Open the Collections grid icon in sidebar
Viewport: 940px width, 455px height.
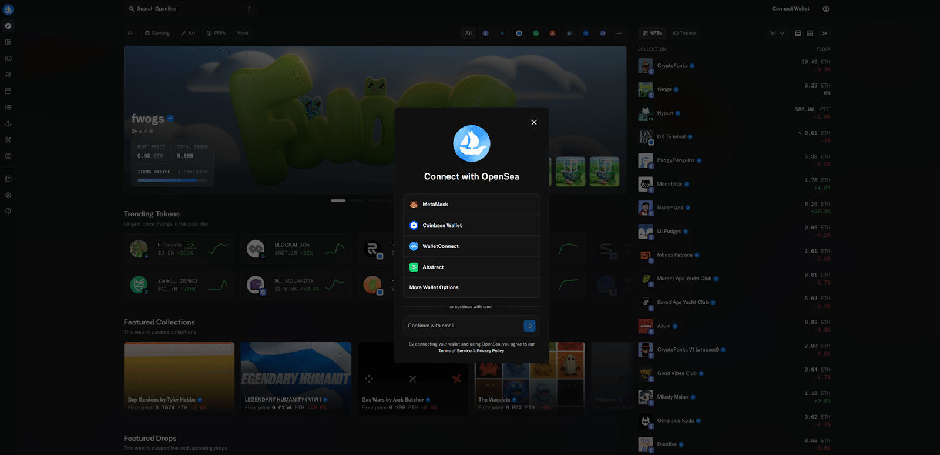(x=8, y=42)
